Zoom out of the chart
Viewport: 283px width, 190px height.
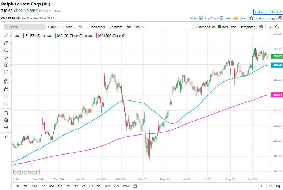tap(6, 128)
